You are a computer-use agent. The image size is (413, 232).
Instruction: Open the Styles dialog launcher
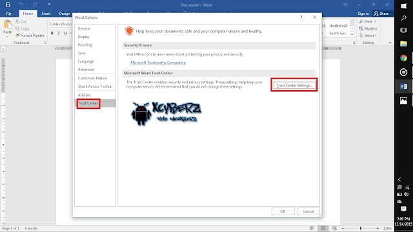click(354, 43)
